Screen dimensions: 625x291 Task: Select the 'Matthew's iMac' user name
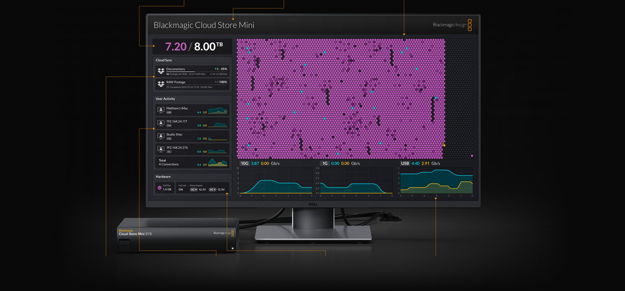tap(177, 108)
